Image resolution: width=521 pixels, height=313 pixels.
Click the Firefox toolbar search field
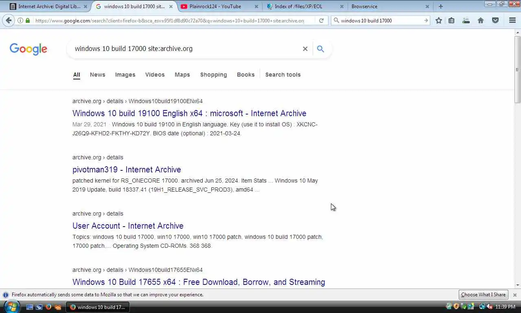point(381,20)
